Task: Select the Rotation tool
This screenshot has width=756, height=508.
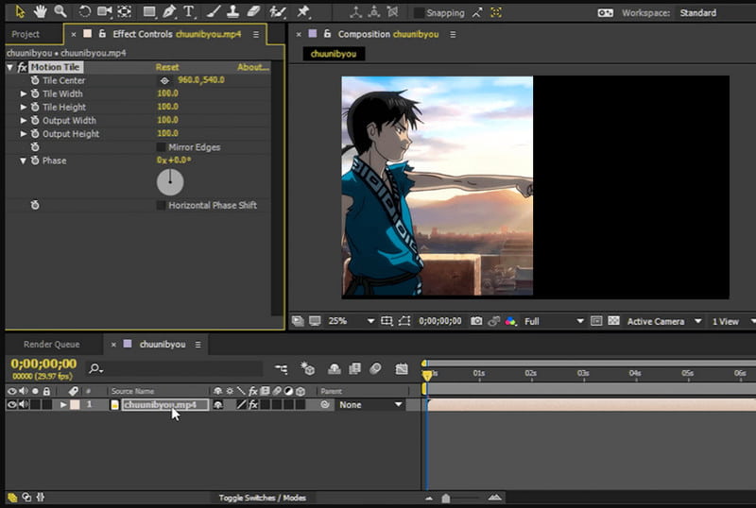Action: click(84, 11)
